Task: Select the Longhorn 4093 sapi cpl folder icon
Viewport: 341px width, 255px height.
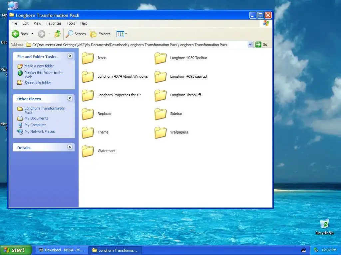Action: pyautogui.click(x=161, y=77)
